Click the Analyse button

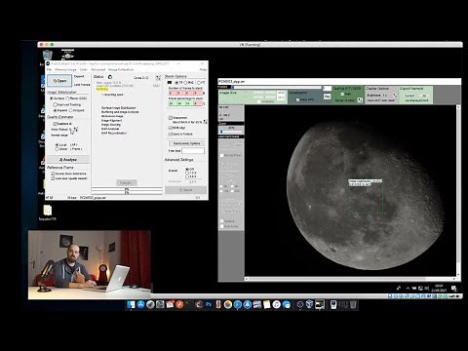click(68, 160)
